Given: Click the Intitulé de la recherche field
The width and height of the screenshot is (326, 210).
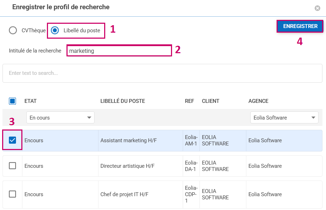Looking at the screenshot, I should 119,51.
